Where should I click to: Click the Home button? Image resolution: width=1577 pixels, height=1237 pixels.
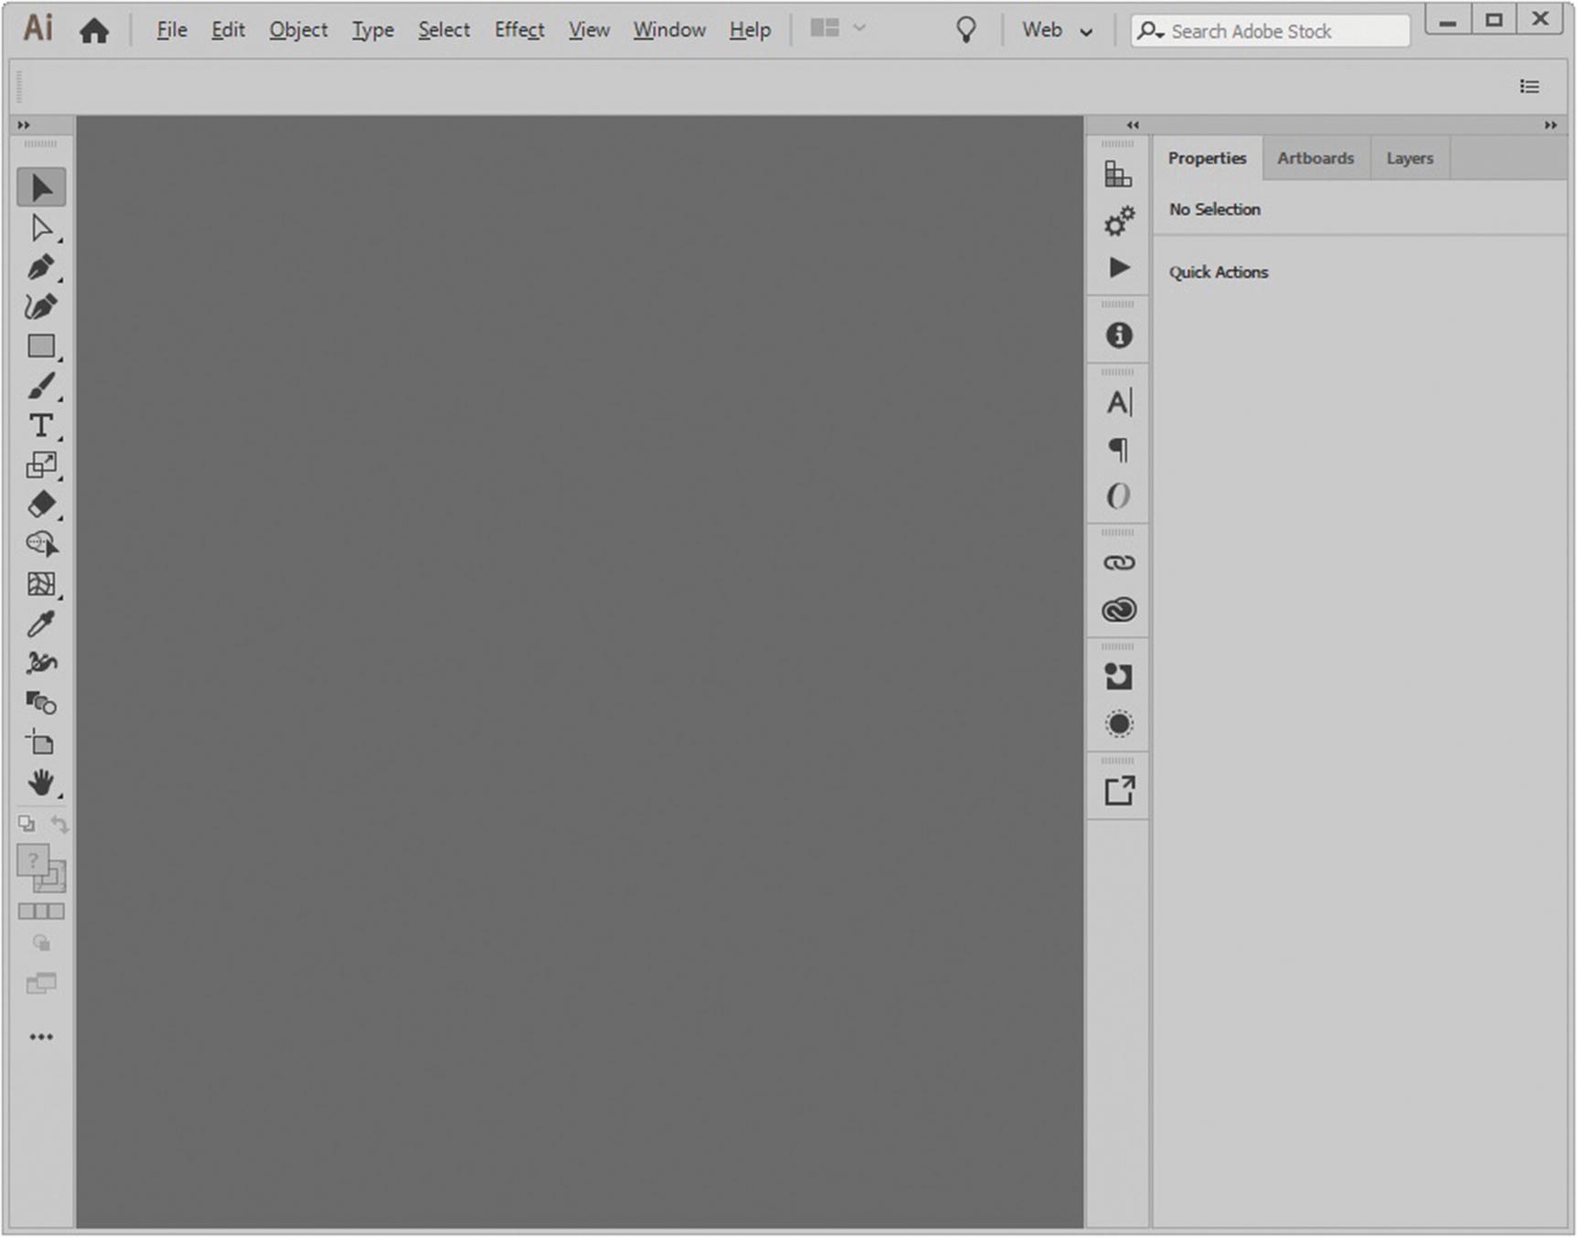[94, 31]
